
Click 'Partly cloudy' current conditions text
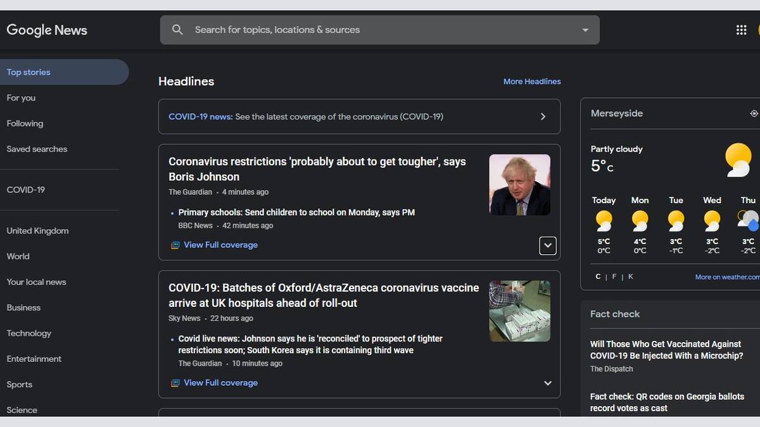(617, 149)
